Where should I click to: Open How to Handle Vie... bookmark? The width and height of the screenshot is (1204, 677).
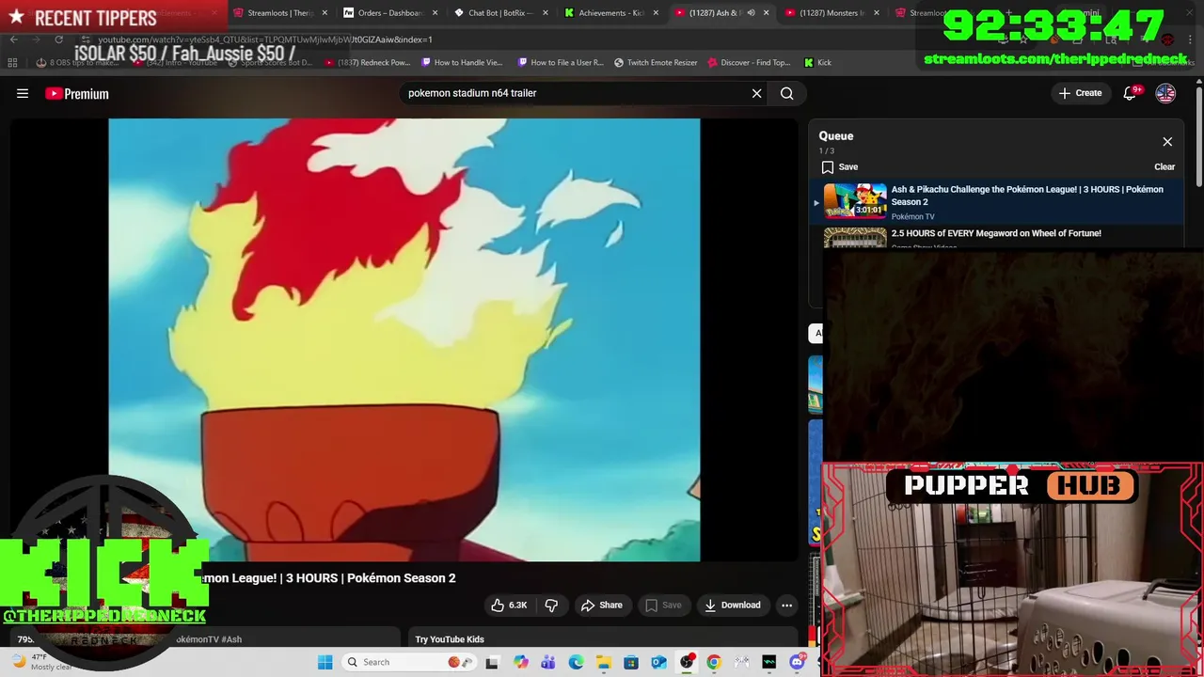(463, 62)
